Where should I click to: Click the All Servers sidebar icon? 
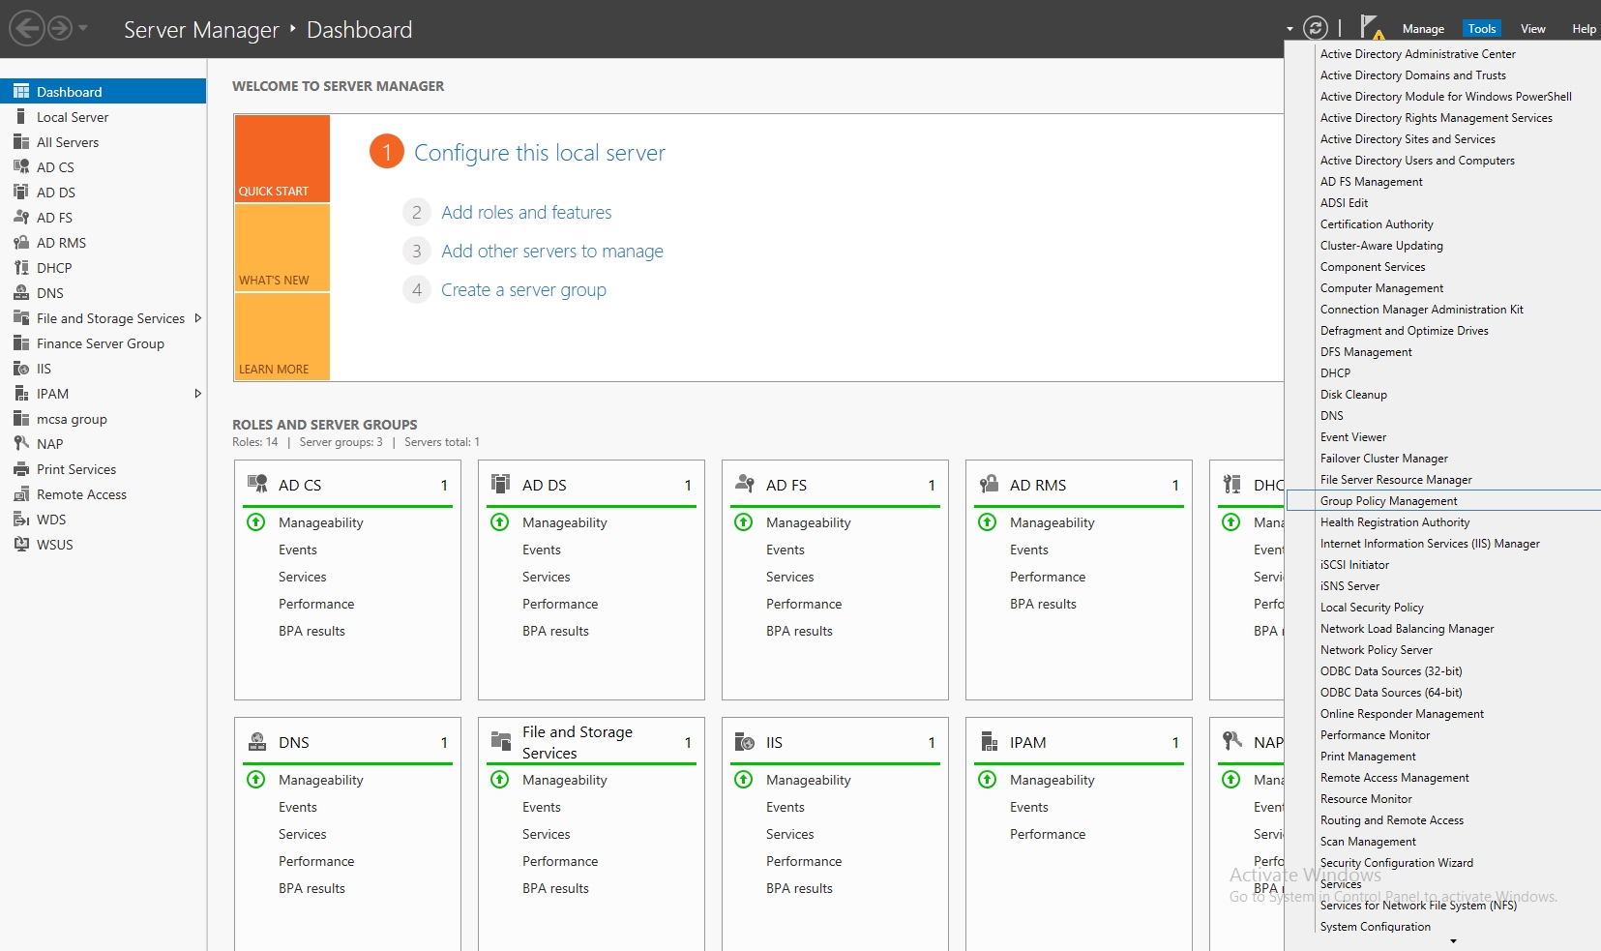point(21,141)
